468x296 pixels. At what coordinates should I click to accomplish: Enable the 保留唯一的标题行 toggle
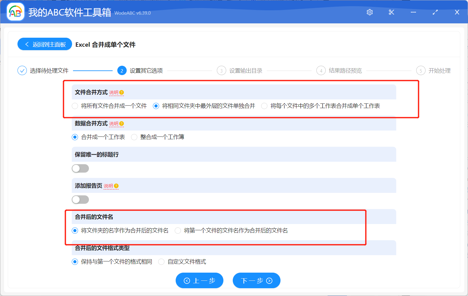(80, 168)
